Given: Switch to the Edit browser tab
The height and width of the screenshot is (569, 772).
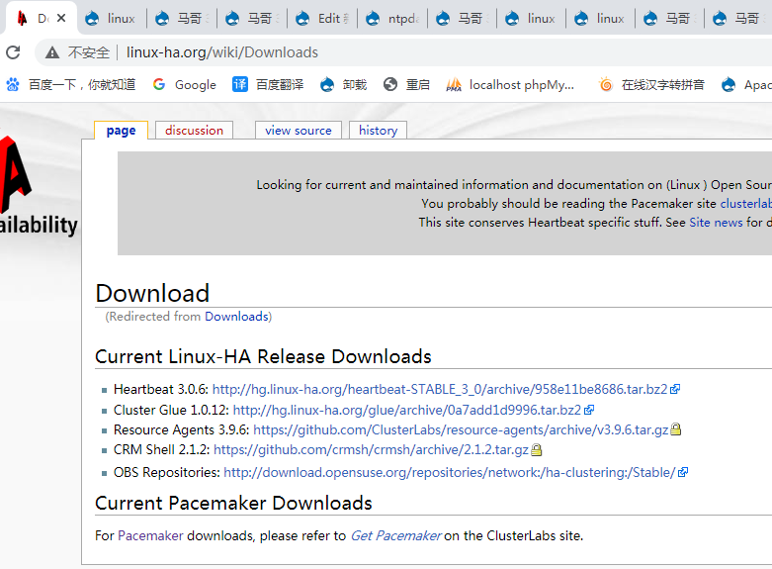Looking at the screenshot, I should 322,19.
